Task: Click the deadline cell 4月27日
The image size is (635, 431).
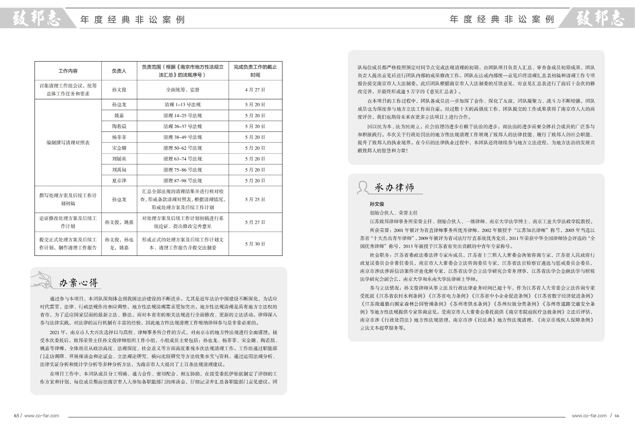Action: [x=255, y=90]
